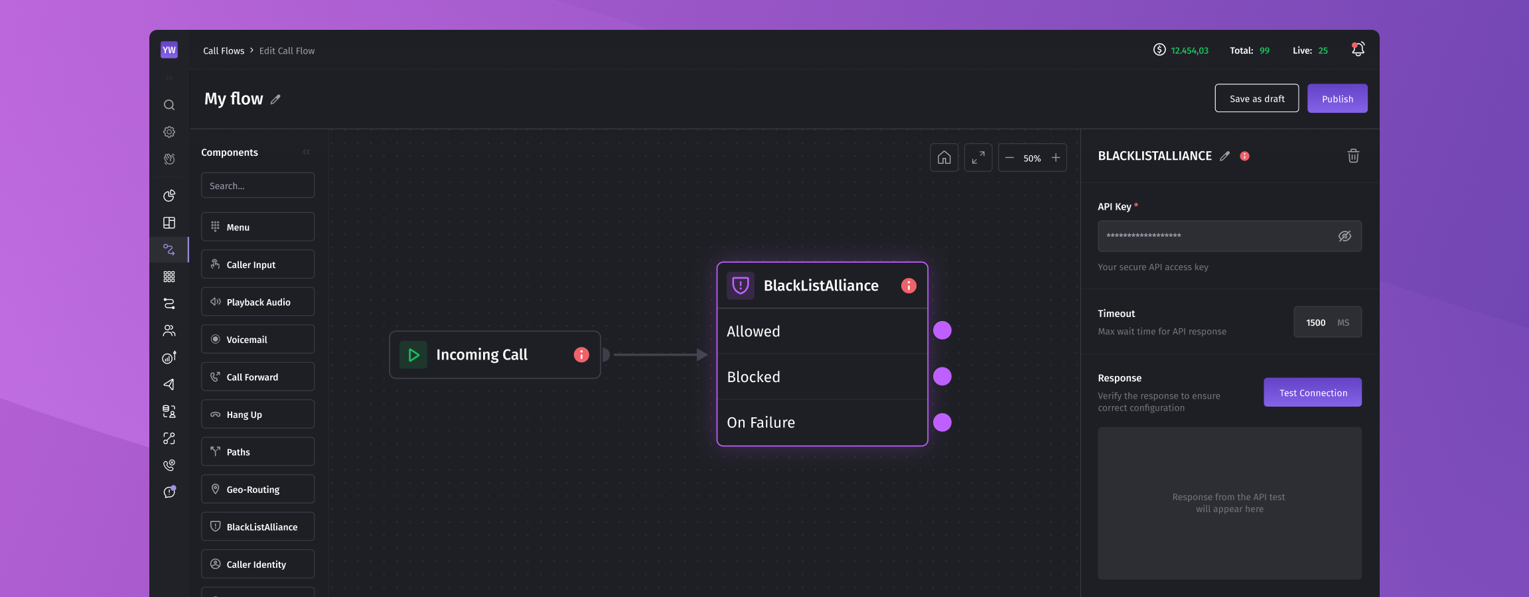Click the balance dollar coin icon

pos(1159,50)
